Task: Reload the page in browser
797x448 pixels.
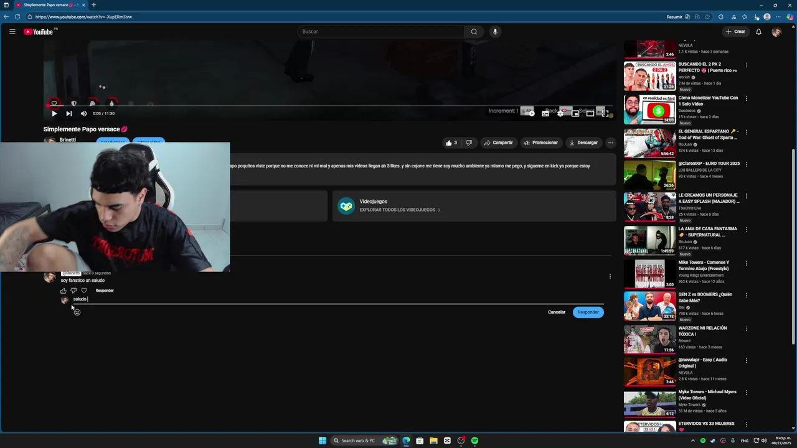Action: click(17, 17)
